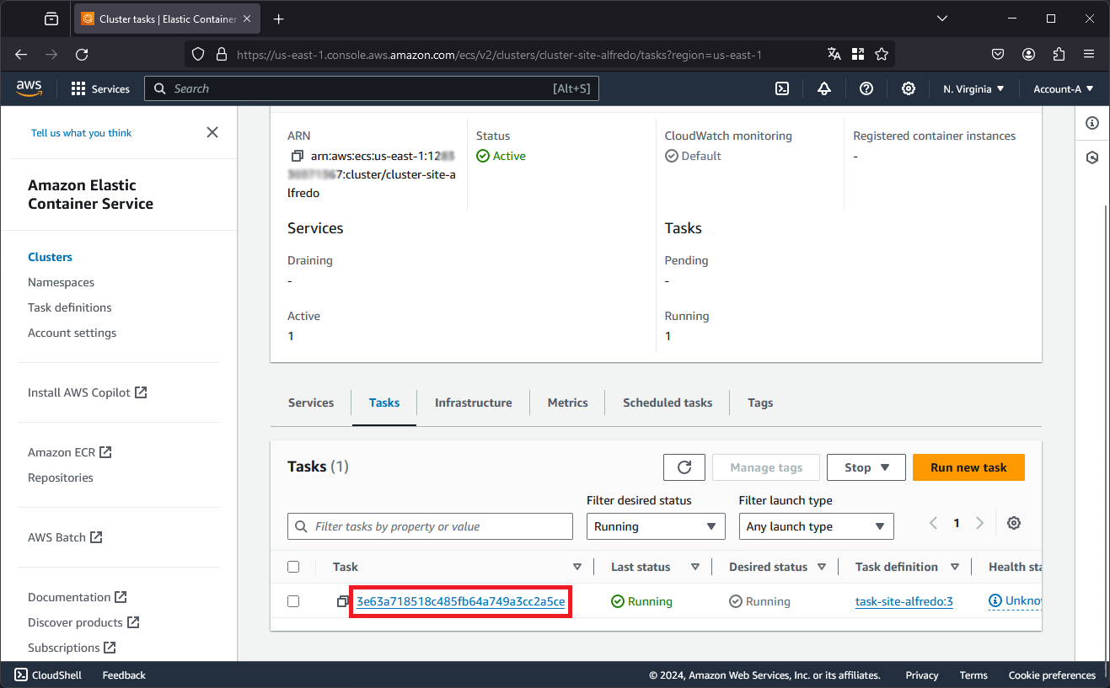1110x688 pixels.
Task: Open CloudShell from the footer bar
Action: 48,675
